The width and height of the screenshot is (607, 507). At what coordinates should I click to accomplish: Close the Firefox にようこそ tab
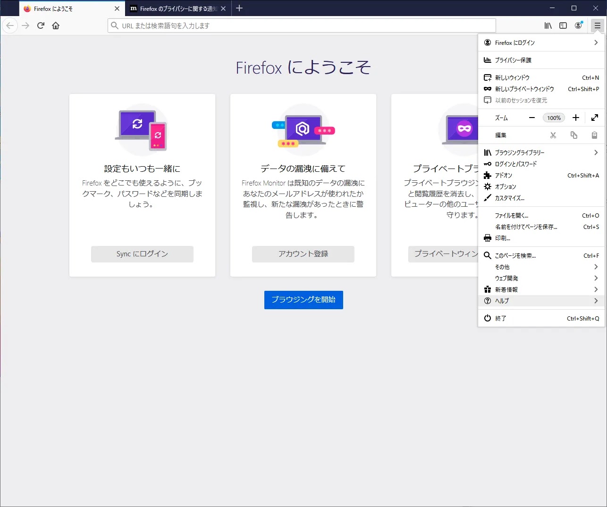click(x=117, y=8)
